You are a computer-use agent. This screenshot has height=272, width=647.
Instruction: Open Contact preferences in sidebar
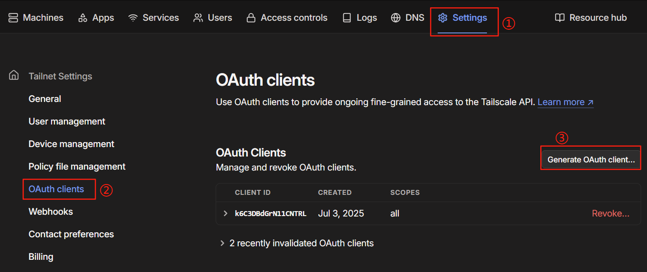pos(71,234)
